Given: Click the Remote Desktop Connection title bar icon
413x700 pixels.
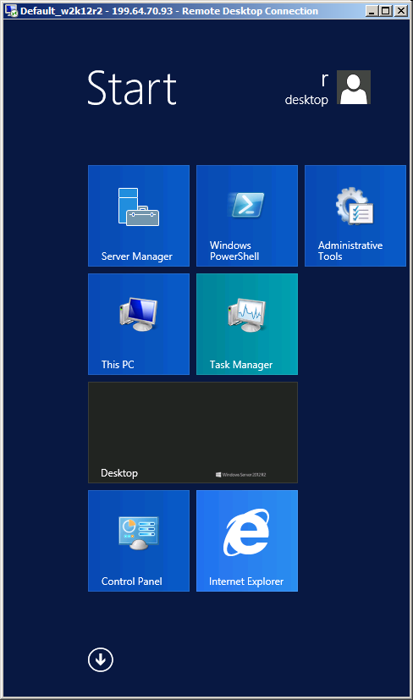Looking at the screenshot, I should click(11, 11).
